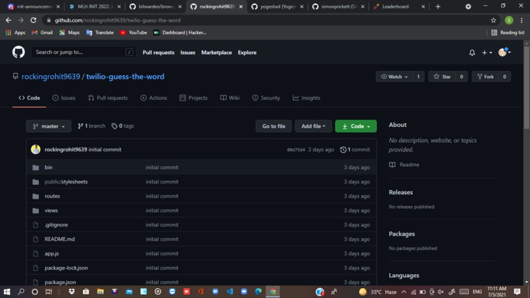
Task: Open the Insights tab
Action: pos(306,98)
